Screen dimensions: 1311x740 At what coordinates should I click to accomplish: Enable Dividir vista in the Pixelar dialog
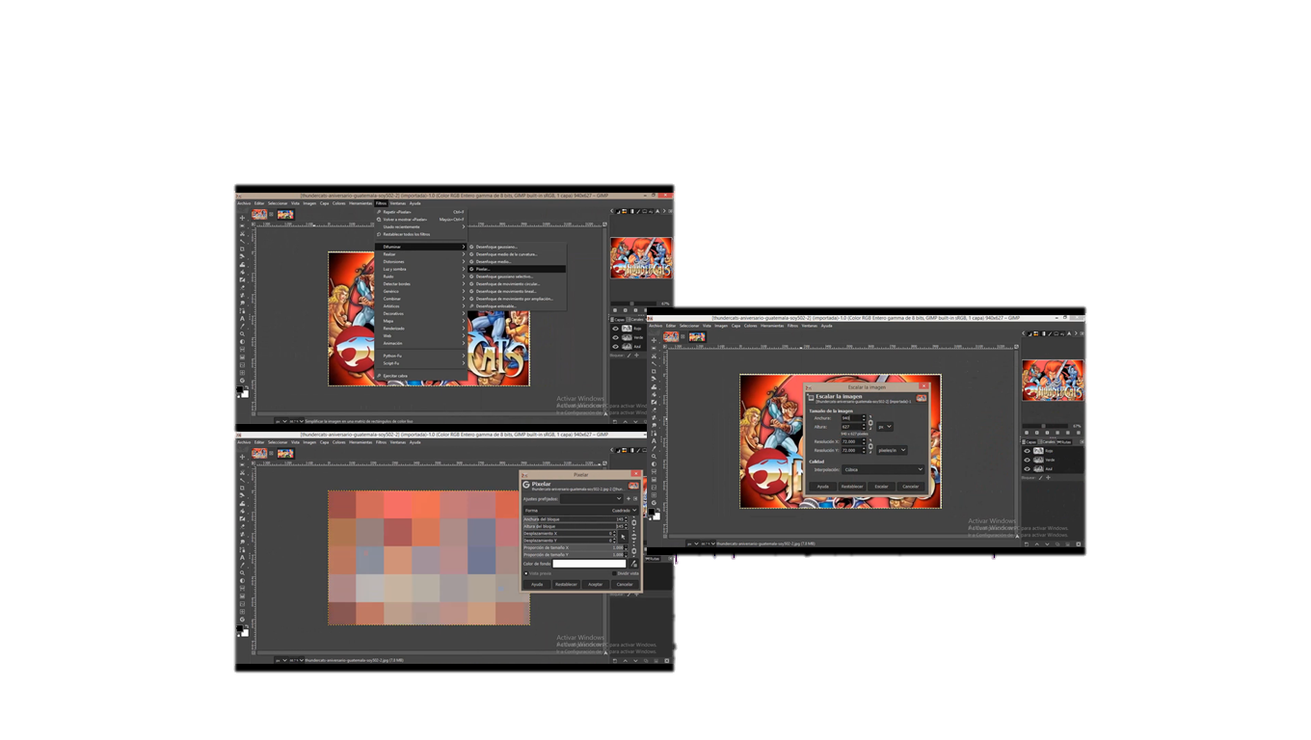point(614,573)
